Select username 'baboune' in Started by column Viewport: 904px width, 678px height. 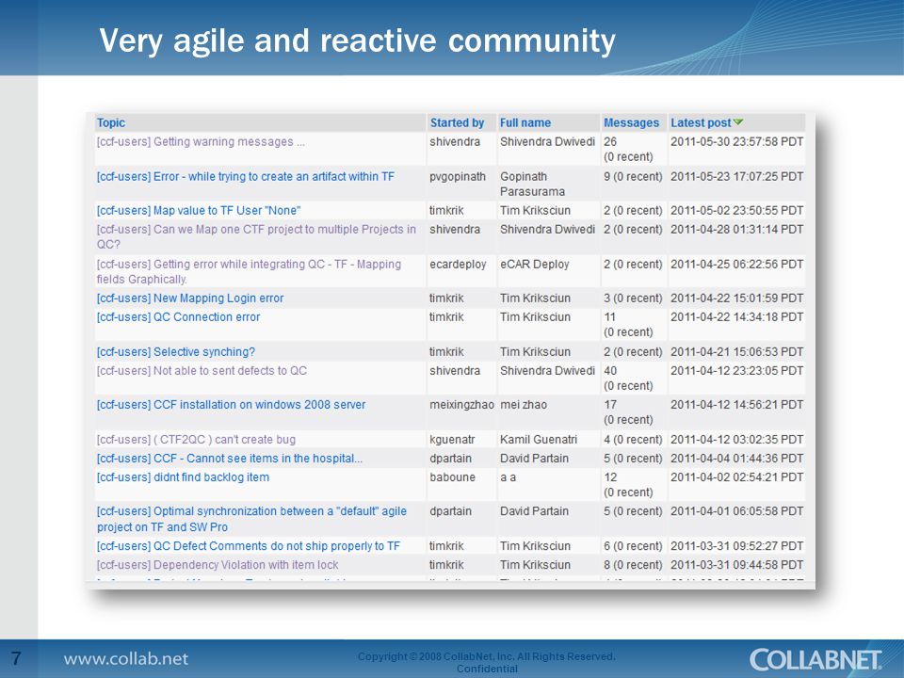(453, 477)
